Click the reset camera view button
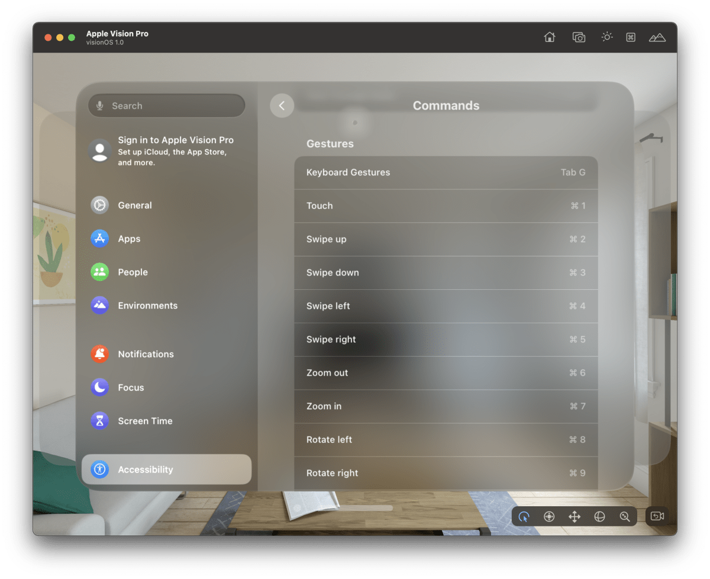710x579 pixels. point(657,516)
